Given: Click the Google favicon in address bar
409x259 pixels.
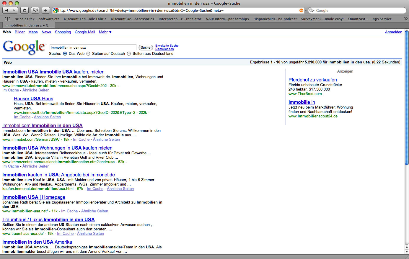Looking at the screenshot, I should click(55, 10).
